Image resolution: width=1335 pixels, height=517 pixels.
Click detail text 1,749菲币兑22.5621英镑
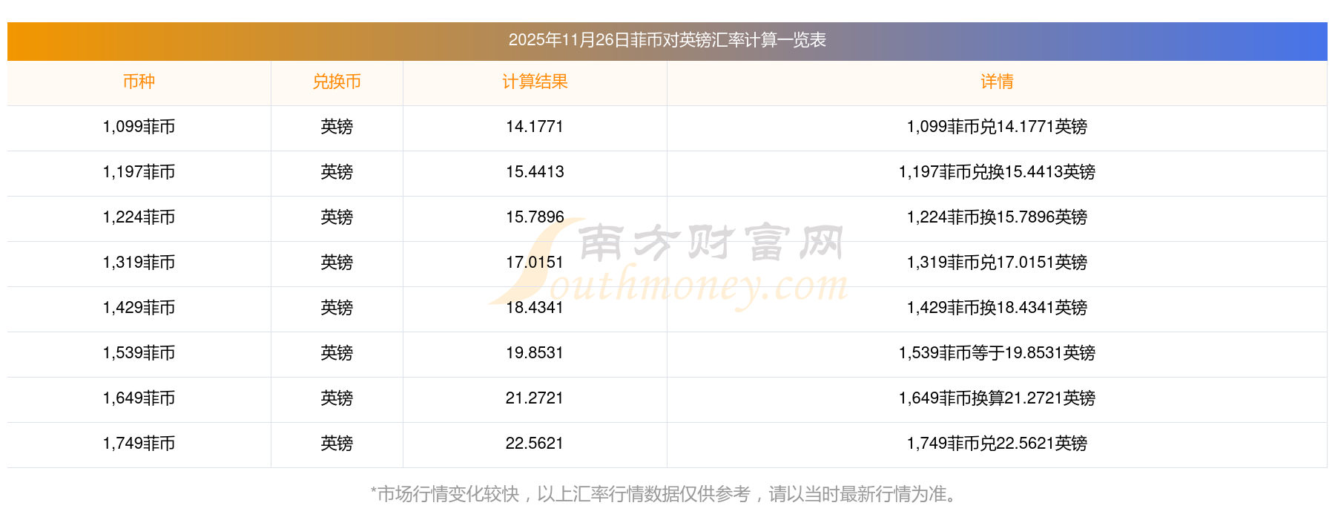pyautogui.click(x=997, y=444)
